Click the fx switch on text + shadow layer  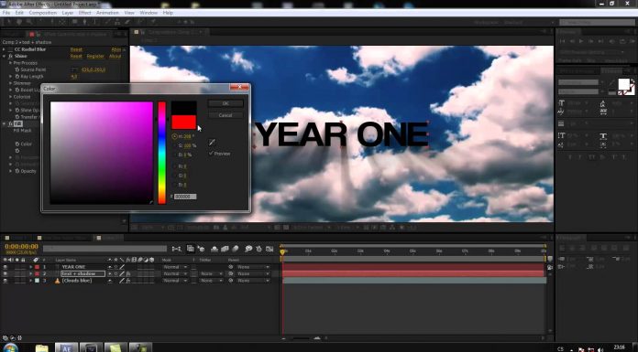128,273
